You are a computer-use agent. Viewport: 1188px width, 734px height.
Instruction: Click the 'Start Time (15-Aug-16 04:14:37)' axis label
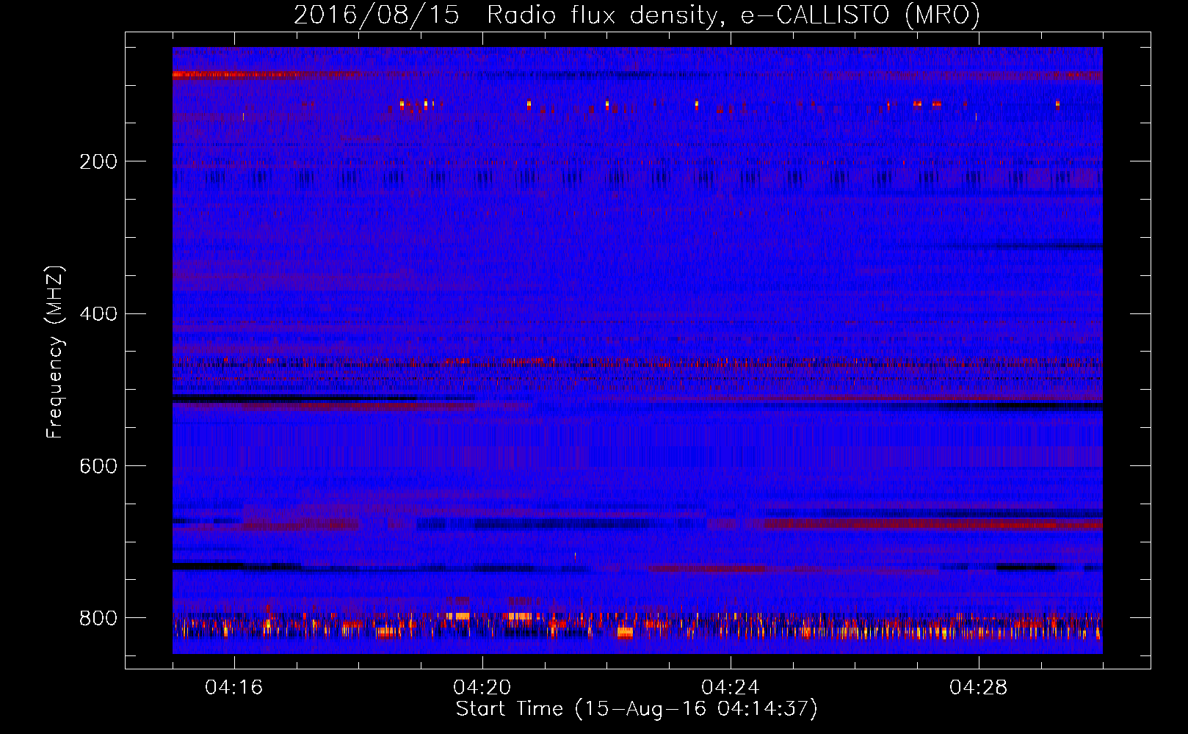(637, 709)
